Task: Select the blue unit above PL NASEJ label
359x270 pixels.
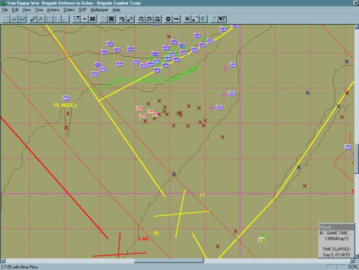Action: (x=66, y=98)
